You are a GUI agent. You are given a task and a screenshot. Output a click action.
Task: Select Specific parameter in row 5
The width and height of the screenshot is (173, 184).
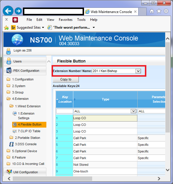tap(151, 145)
